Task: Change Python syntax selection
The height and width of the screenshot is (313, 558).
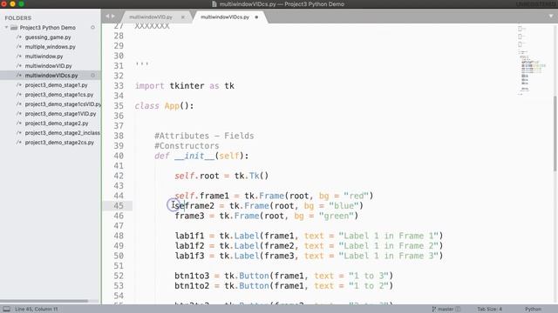Action: 533,310
